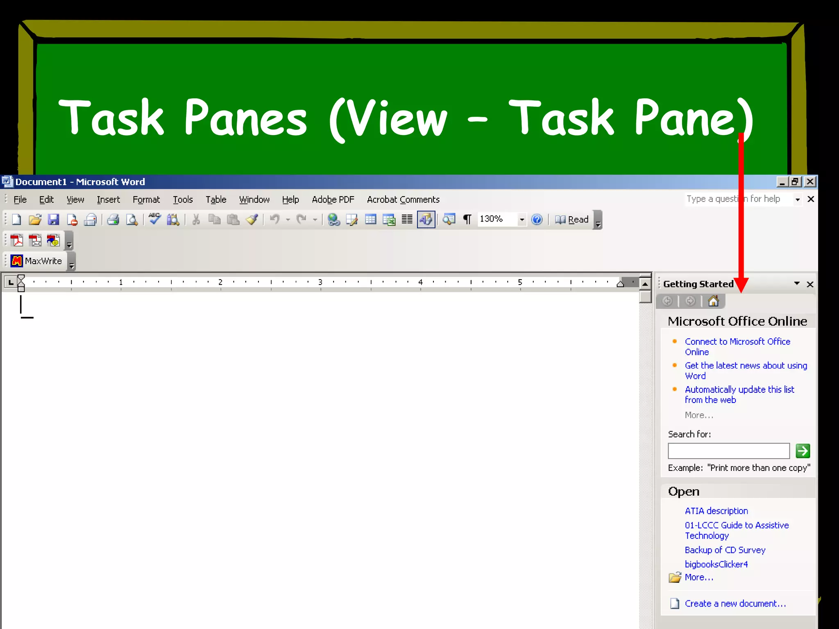Viewport: 839px width, 629px height.
Task: Open the Undo history dropdown arrow
Action: click(x=288, y=220)
